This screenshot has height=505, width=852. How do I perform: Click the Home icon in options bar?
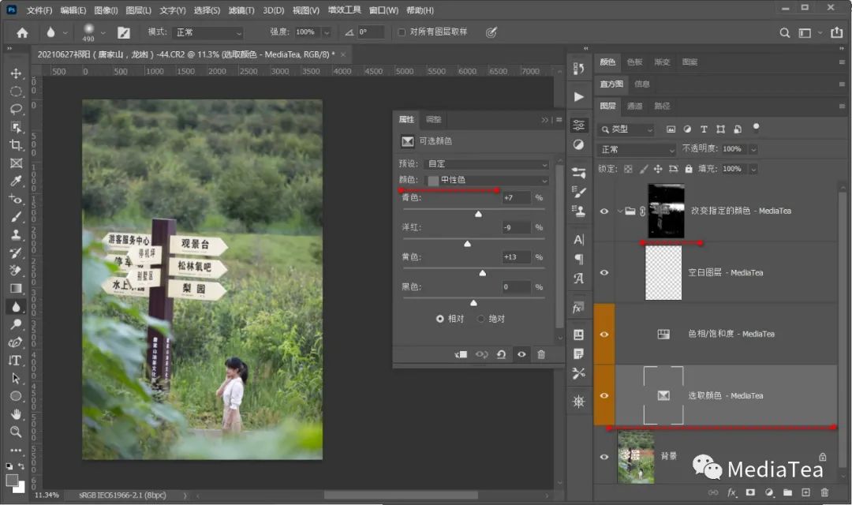click(x=22, y=32)
